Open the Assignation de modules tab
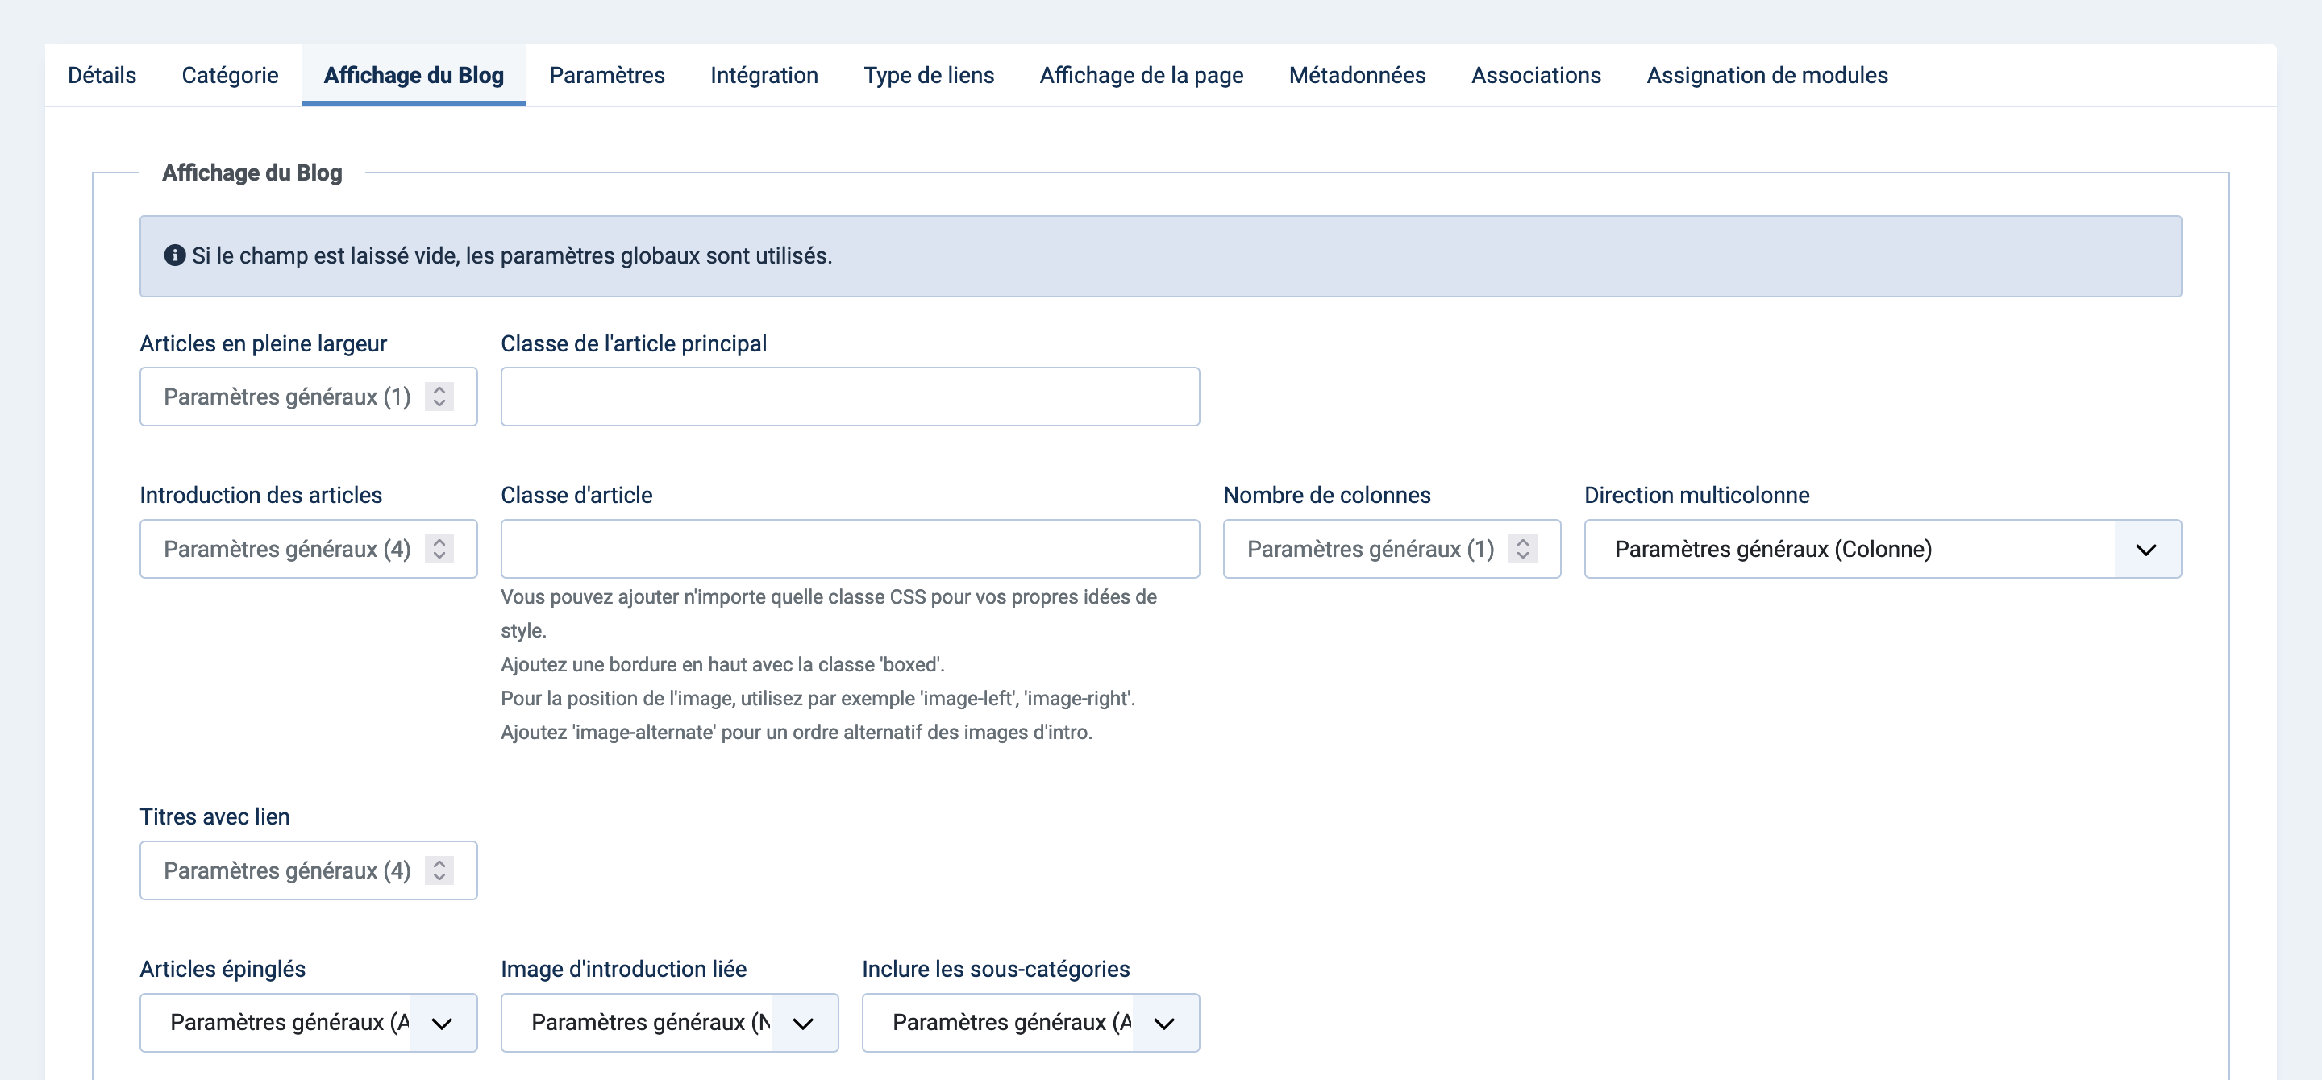The width and height of the screenshot is (2322, 1080). click(x=1766, y=75)
